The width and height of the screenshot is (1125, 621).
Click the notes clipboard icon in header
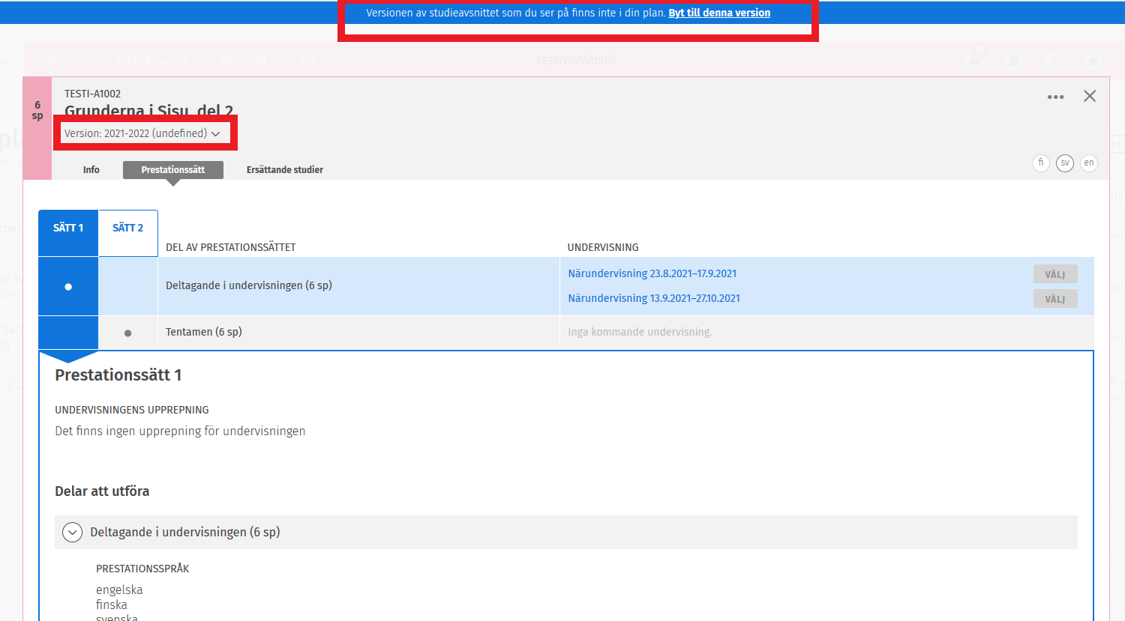coord(1013,61)
